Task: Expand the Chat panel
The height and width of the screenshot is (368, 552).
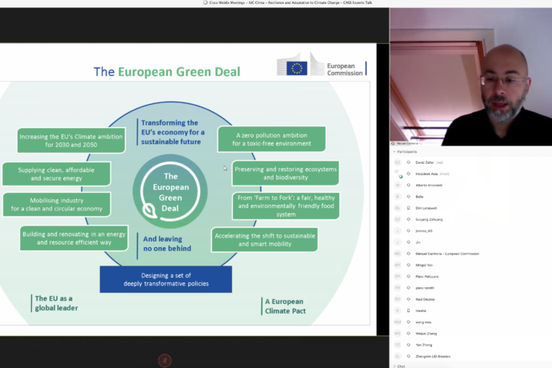Action: point(399,366)
